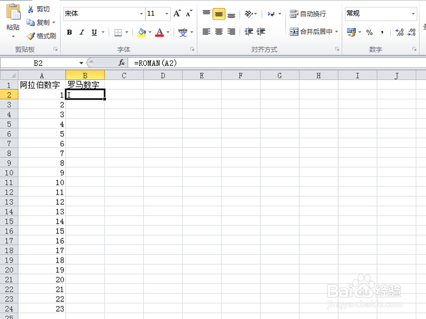Image resolution: width=426 pixels, height=319 pixels.
Task: Click the Select All corner triangle
Action: tap(9, 75)
